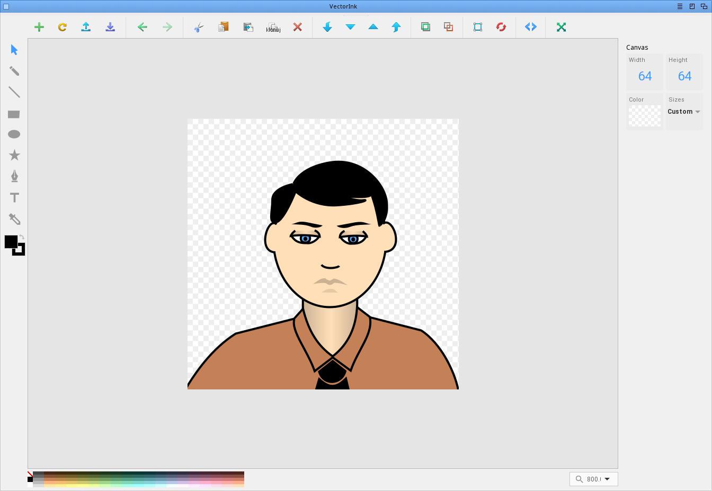Pick the Rectangle shape tool
Viewport: 712px width, 491px height.
tap(14, 114)
